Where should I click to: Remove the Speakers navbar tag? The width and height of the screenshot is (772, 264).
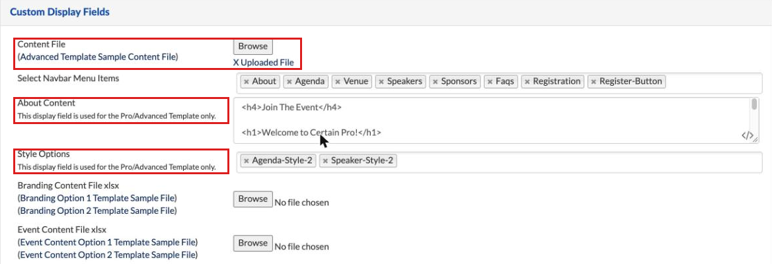click(381, 82)
